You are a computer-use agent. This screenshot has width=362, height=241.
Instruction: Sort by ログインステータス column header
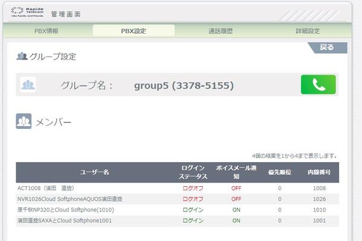tap(194, 172)
